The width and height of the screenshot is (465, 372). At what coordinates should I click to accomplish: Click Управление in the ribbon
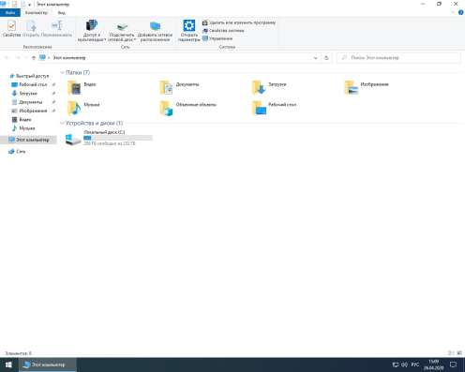(217, 38)
